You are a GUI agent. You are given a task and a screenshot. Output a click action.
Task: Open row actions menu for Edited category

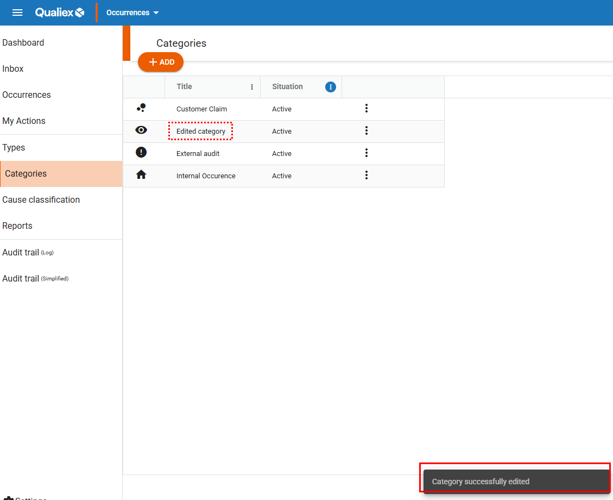coord(366,131)
